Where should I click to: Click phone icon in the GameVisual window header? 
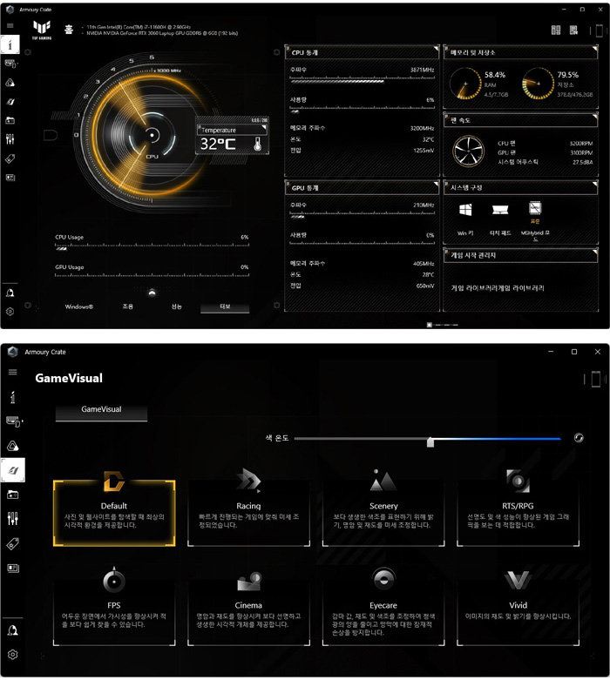[x=596, y=379]
